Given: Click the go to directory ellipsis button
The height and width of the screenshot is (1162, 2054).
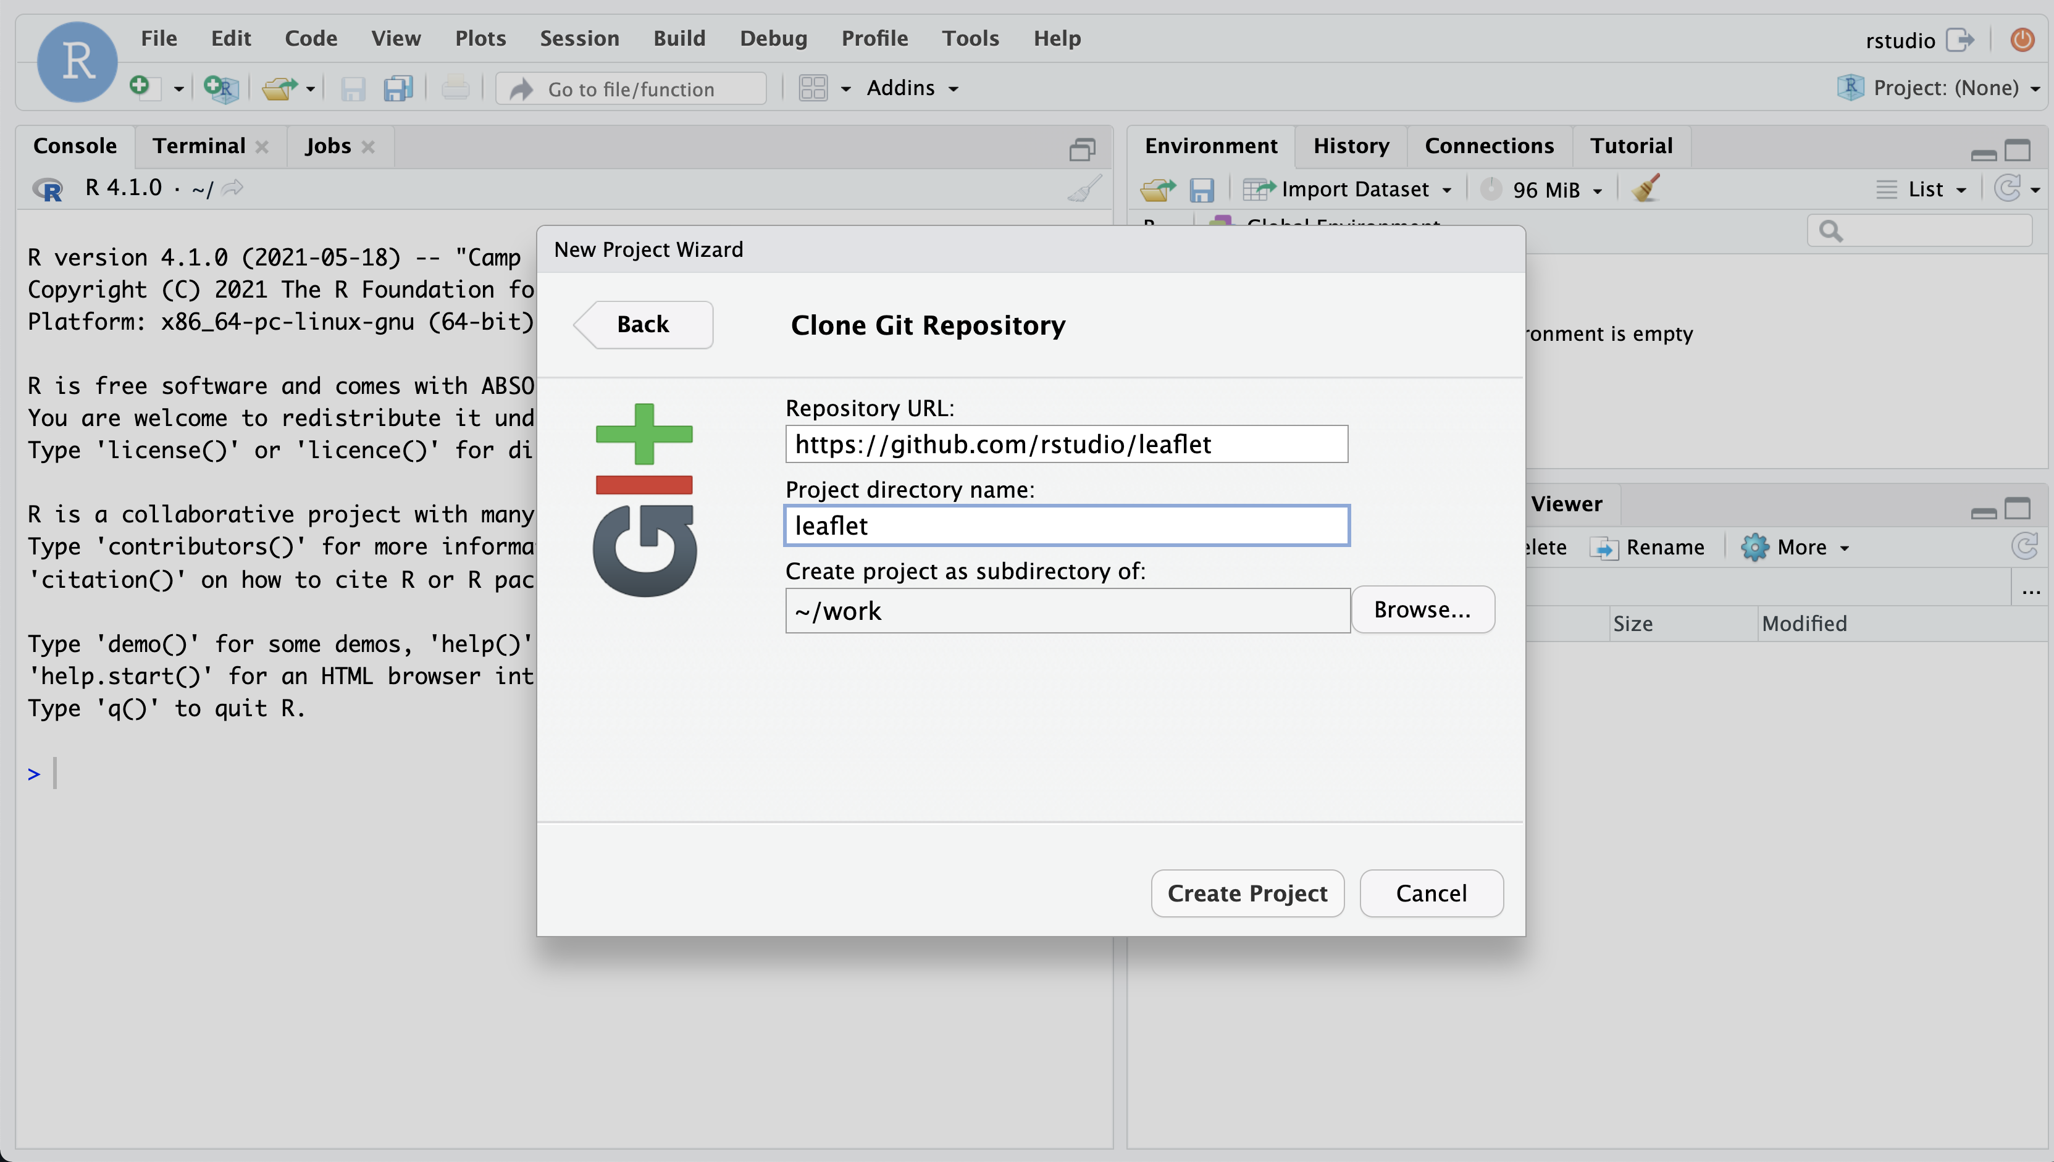Looking at the screenshot, I should click(2031, 591).
